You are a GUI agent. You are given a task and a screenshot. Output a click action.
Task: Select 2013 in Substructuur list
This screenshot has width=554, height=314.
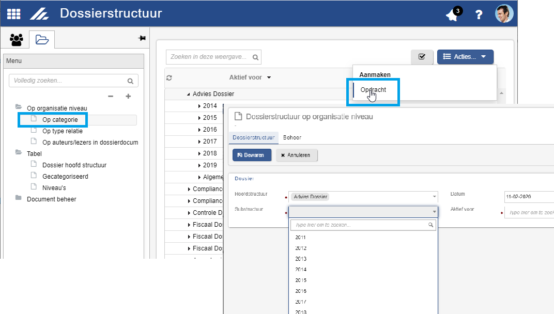click(x=301, y=259)
